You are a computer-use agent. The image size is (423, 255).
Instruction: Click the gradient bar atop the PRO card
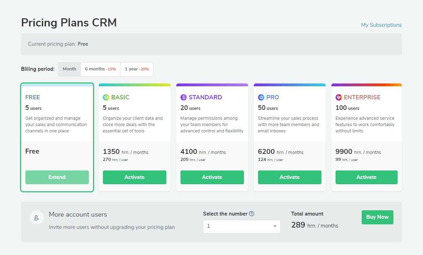[289, 85]
